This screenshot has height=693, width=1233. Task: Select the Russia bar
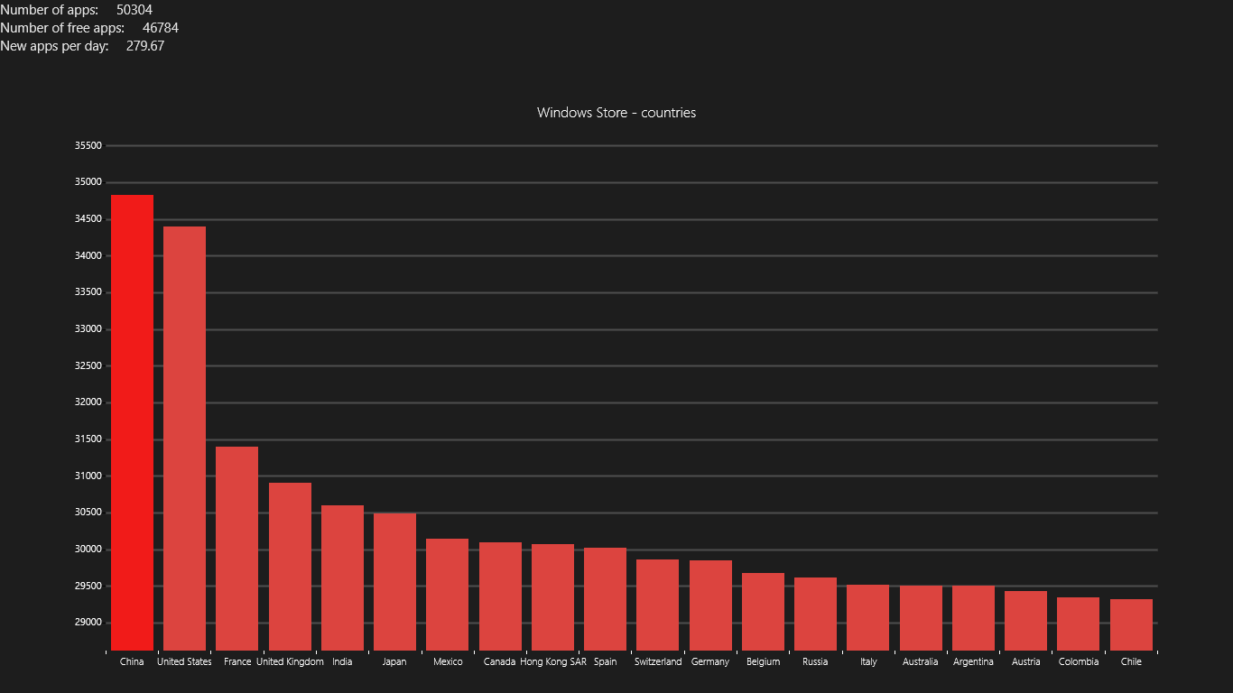(815, 614)
